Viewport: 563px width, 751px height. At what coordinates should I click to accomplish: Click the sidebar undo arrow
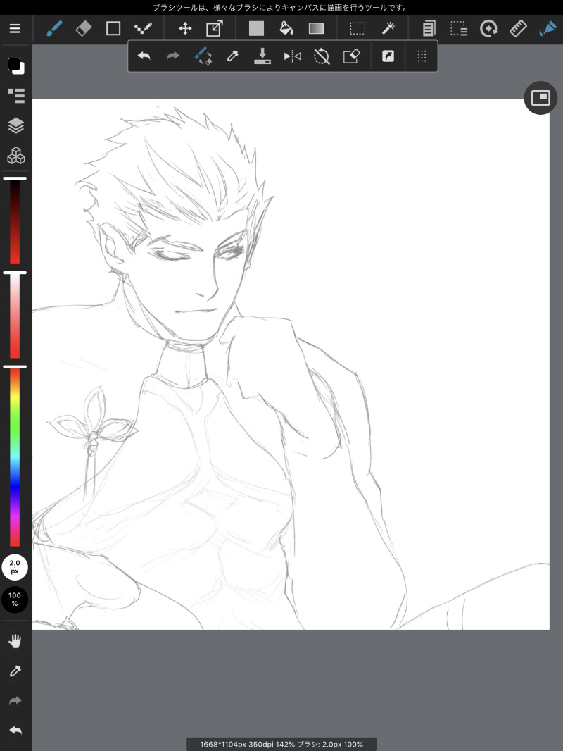pos(15,731)
